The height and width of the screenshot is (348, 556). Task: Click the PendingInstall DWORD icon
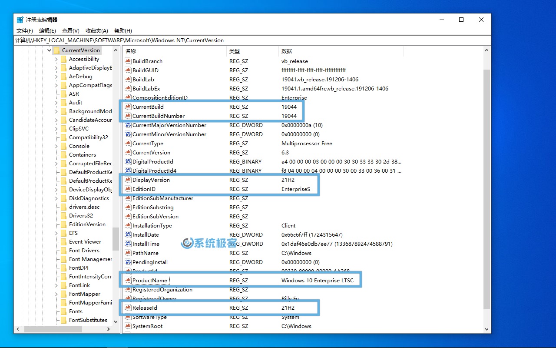pos(128,262)
